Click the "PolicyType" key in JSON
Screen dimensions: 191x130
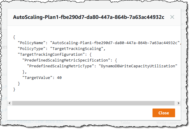click(x=30, y=48)
